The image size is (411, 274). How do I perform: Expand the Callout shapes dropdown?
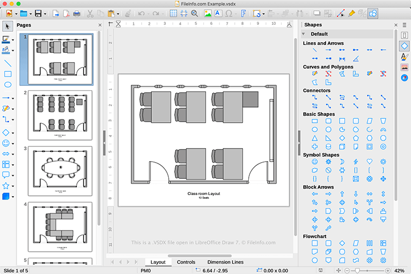(x=13, y=176)
